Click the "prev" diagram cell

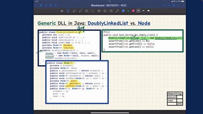click(180, 104)
